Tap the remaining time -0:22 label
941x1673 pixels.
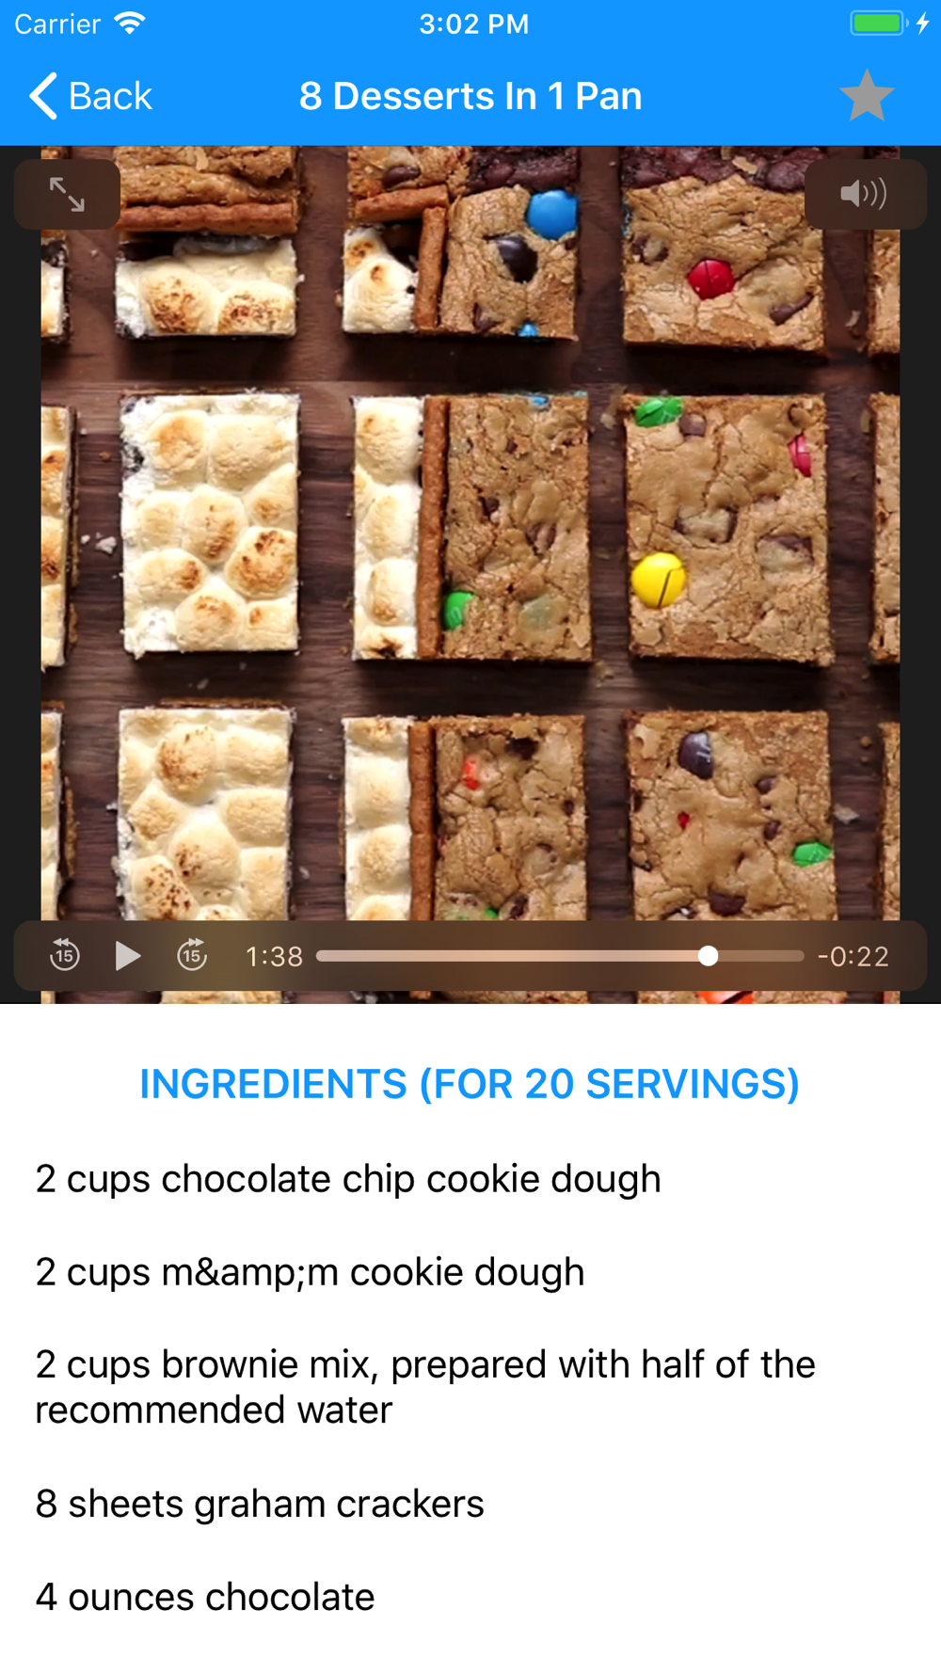tap(853, 956)
